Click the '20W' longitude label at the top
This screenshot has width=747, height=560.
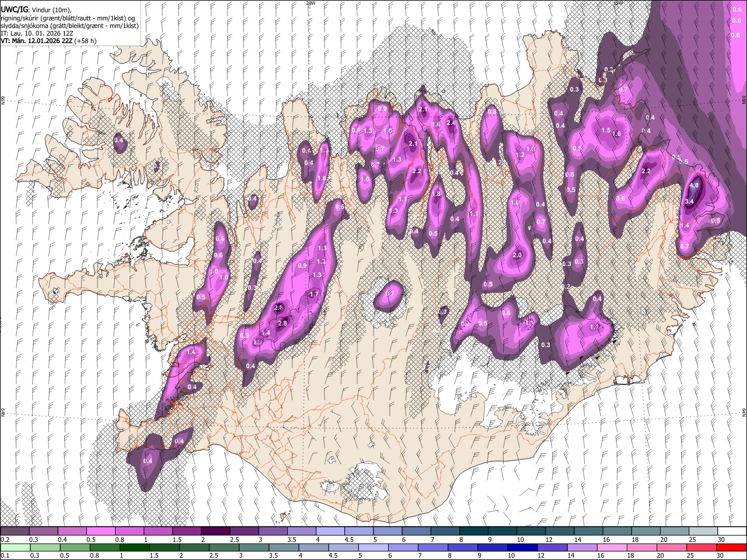coord(310,3)
